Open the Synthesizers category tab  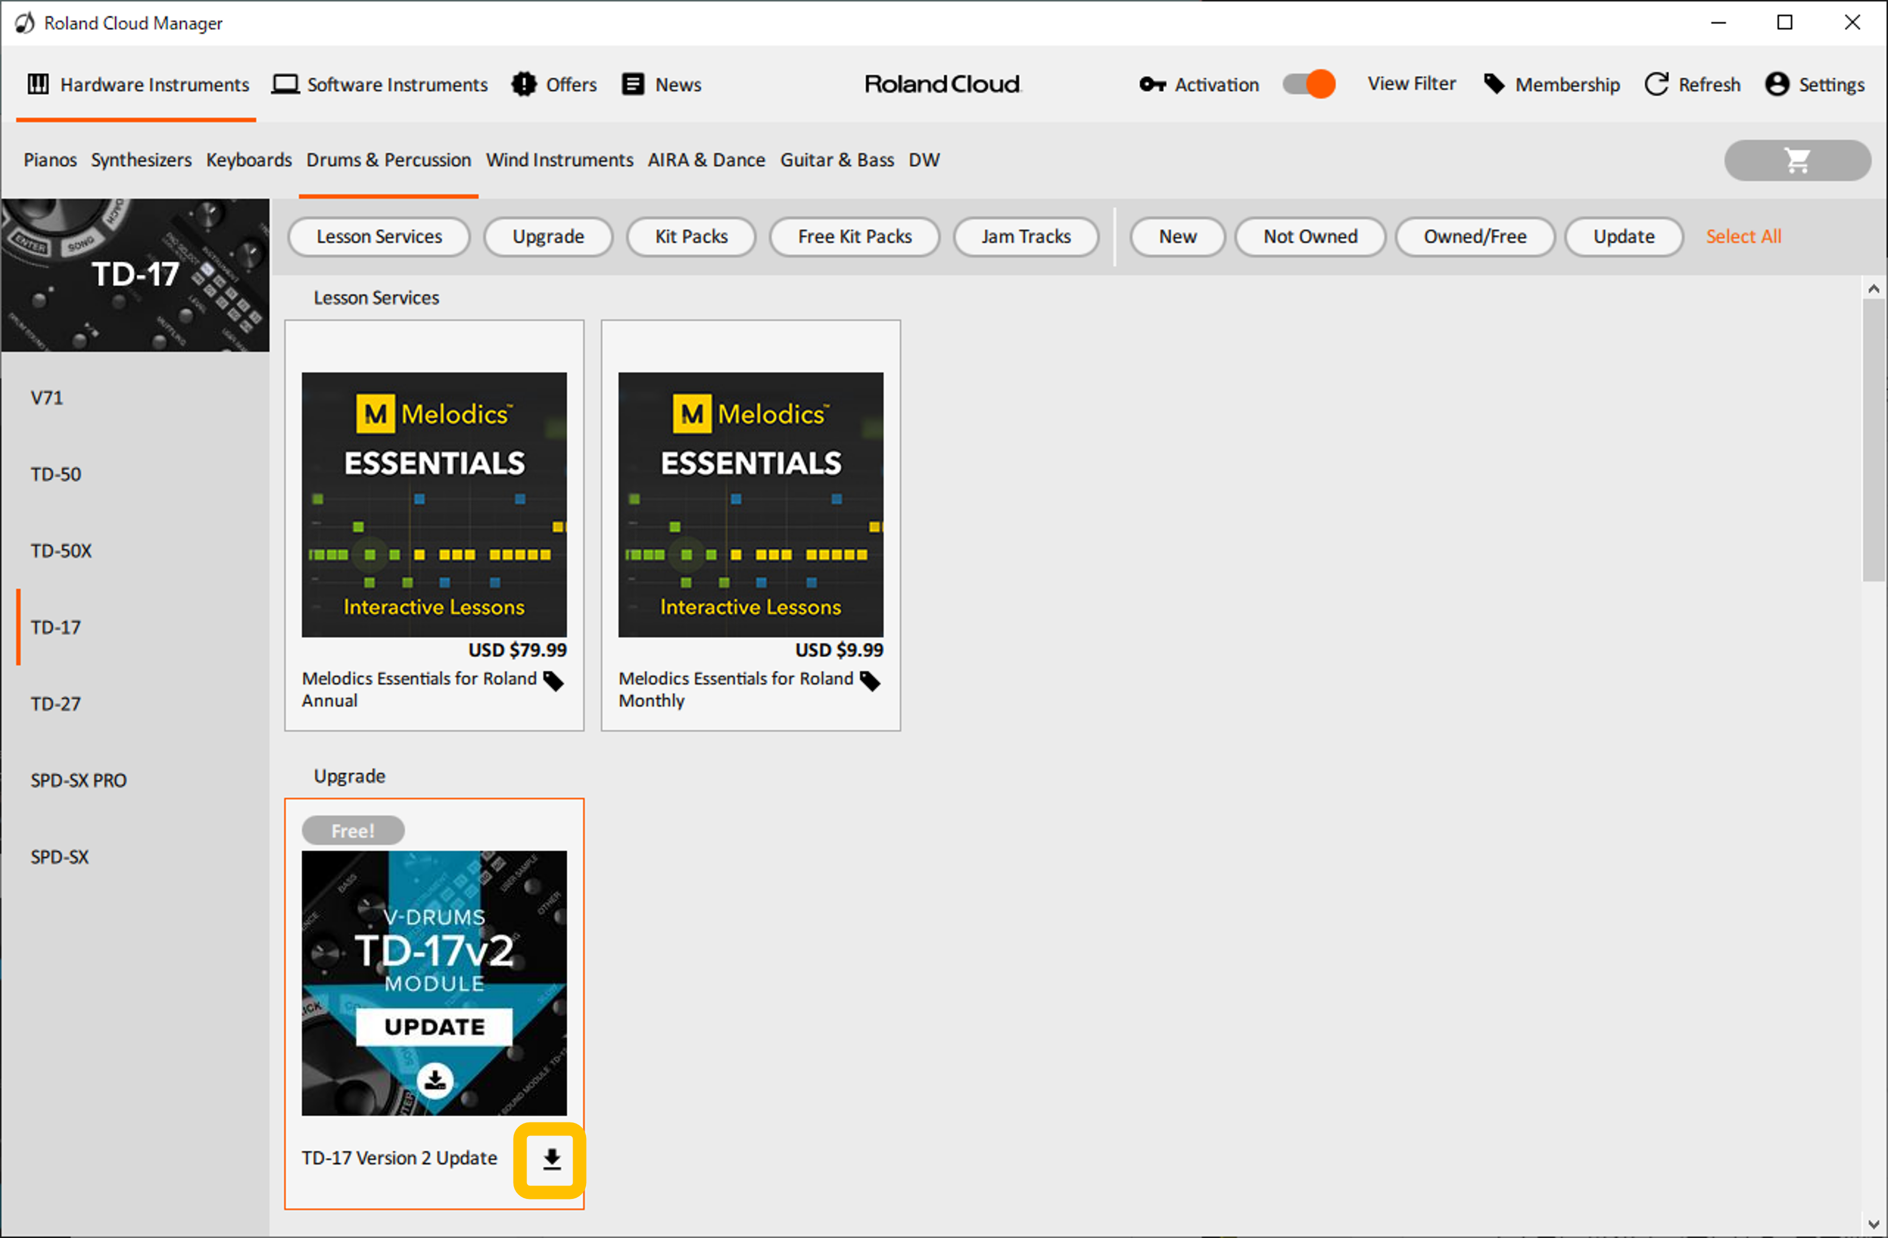[141, 160]
